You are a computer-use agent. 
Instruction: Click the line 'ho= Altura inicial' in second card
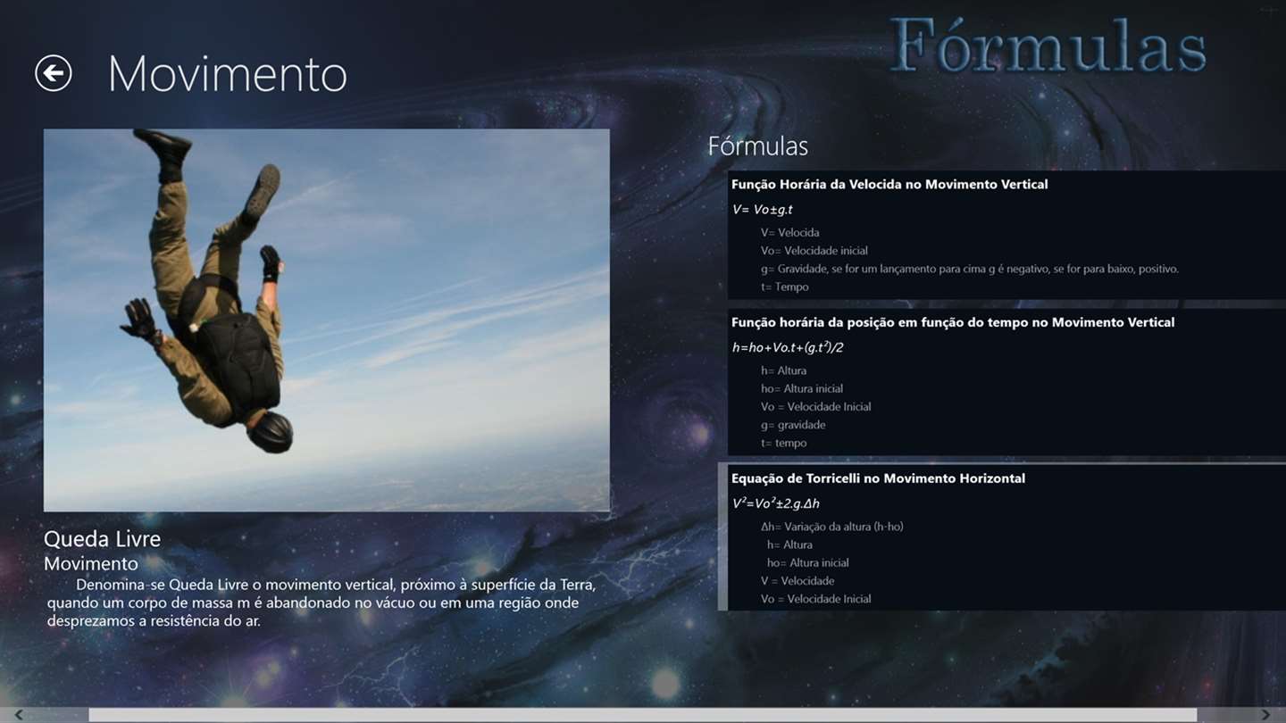tap(802, 389)
